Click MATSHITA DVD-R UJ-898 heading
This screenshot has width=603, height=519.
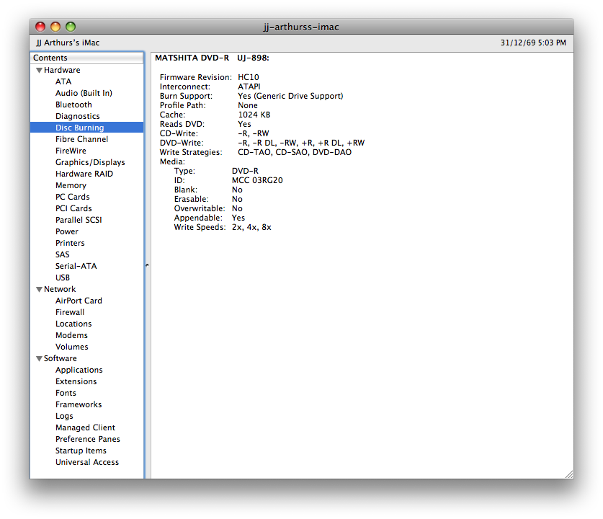[212, 58]
